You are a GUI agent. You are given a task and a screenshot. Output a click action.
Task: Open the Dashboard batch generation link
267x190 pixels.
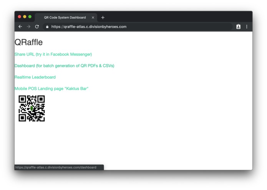pyautogui.click(x=65, y=66)
